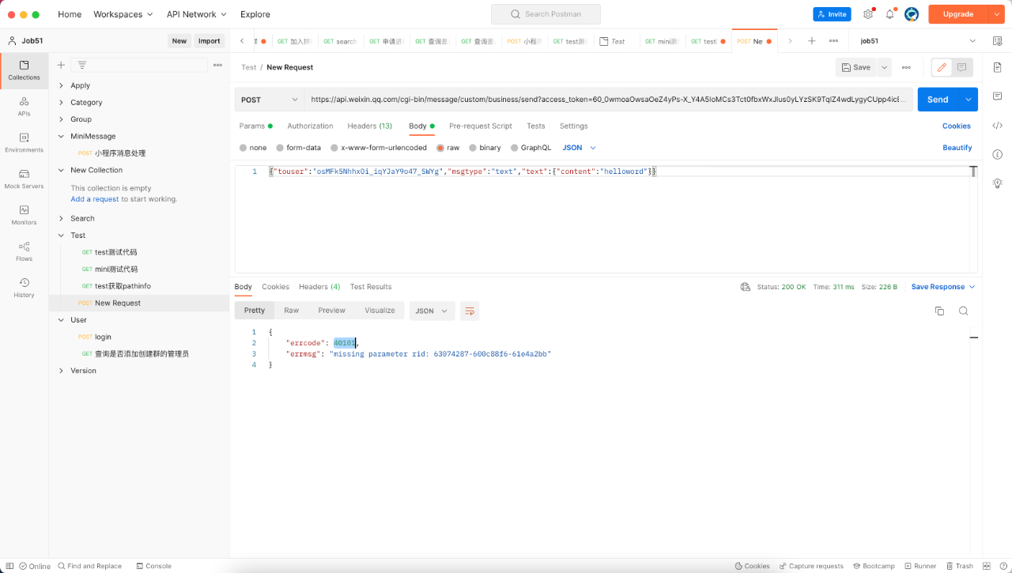
Task: Open the Save options dropdown arrow
Action: click(884, 68)
